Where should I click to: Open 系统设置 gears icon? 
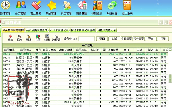[112, 5]
